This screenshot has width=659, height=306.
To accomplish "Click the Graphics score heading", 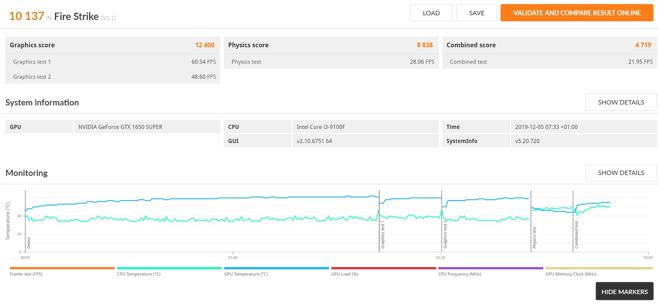I will coord(32,45).
